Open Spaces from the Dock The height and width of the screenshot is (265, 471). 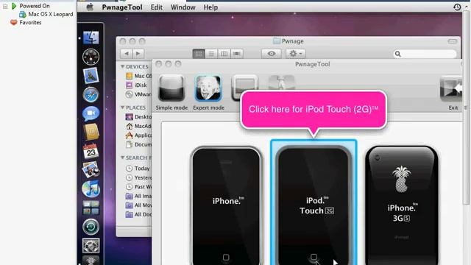click(91, 208)
